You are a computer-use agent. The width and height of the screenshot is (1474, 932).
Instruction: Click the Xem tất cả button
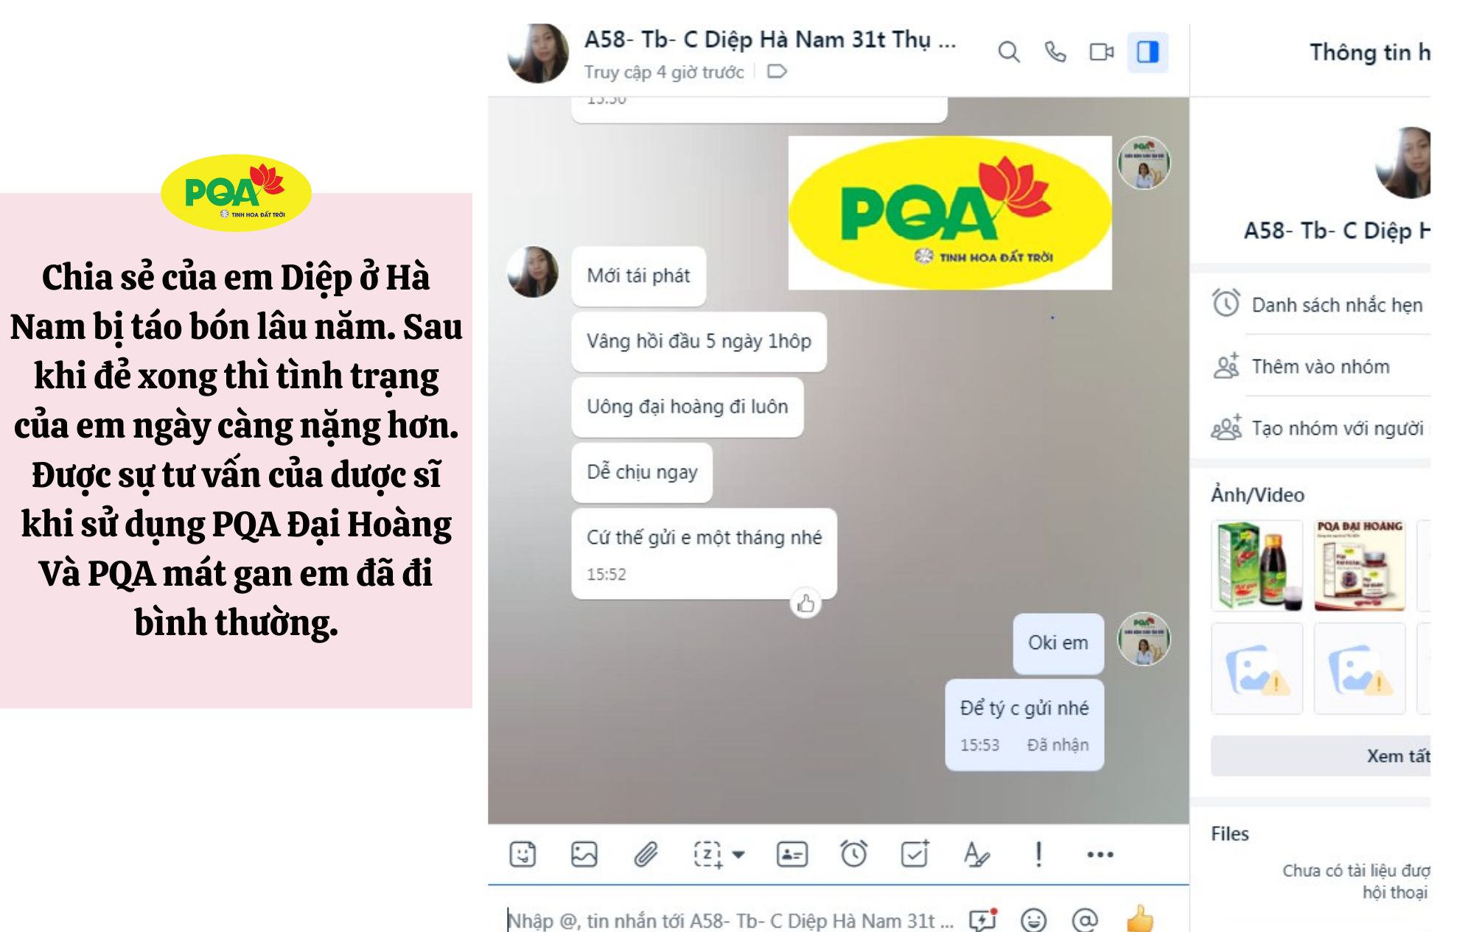1321,756
